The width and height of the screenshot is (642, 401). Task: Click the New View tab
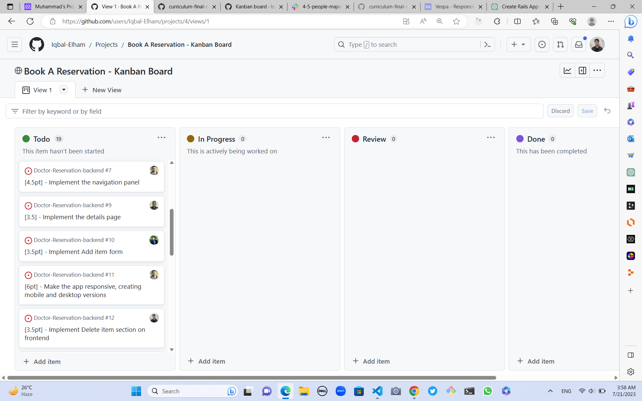tap(102, 90)
